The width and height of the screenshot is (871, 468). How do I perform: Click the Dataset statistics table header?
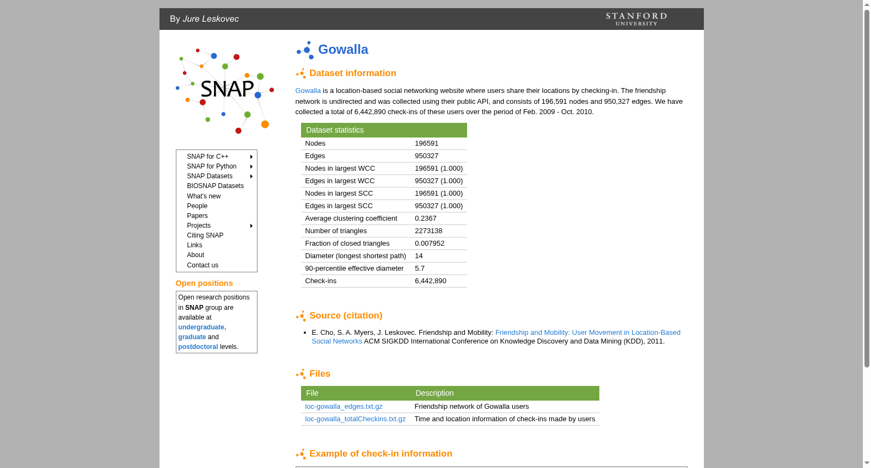tap(384, 130)
